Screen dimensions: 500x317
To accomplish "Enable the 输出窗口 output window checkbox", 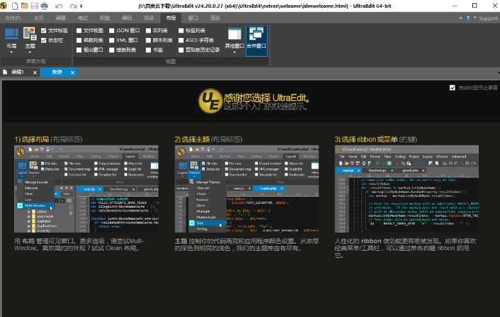I will 79,50.
